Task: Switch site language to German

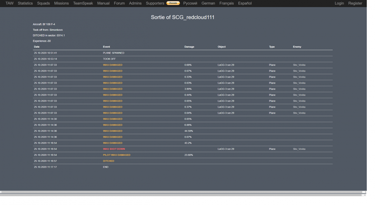Action: click(208, 3)
